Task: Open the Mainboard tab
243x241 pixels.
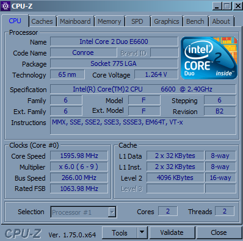Action: (75, 21)
